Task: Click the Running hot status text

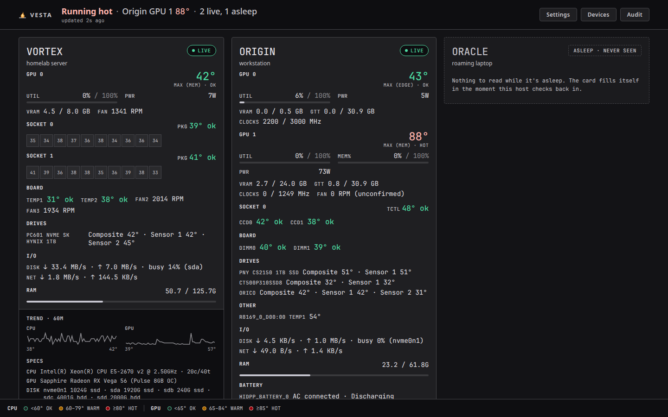Action: pos(87,12)
